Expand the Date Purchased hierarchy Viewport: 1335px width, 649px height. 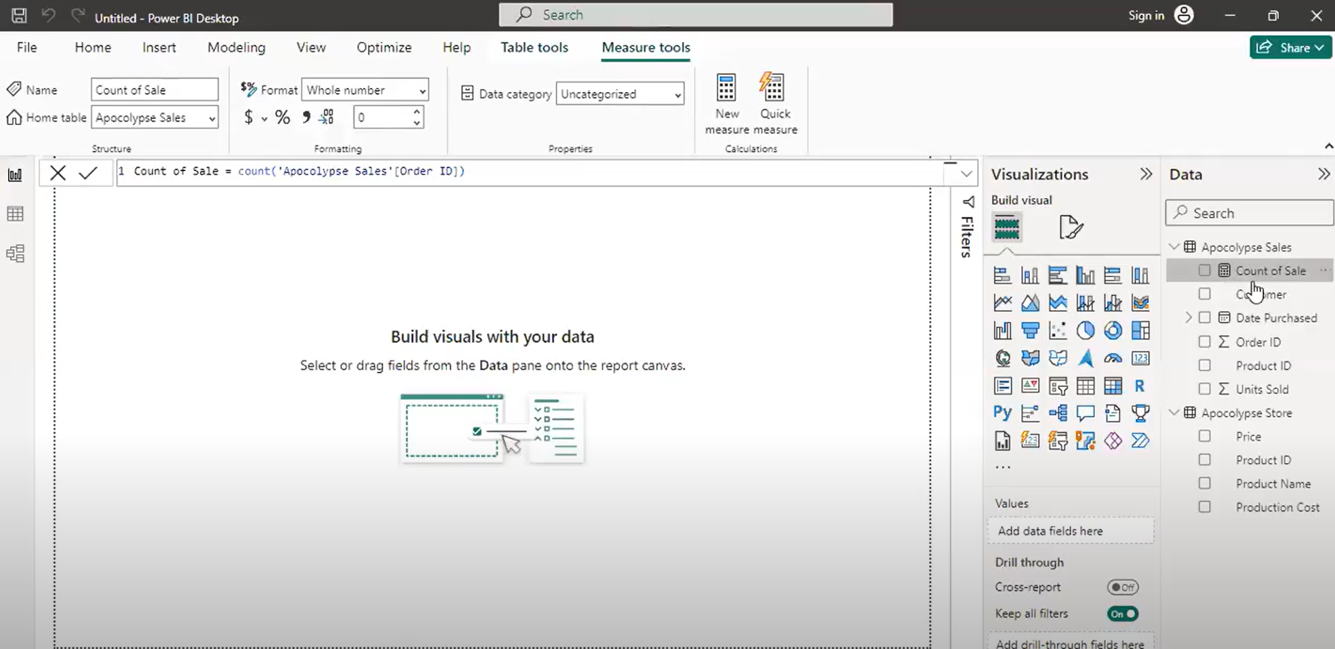pyautogui.click(x=1189, y=317)
